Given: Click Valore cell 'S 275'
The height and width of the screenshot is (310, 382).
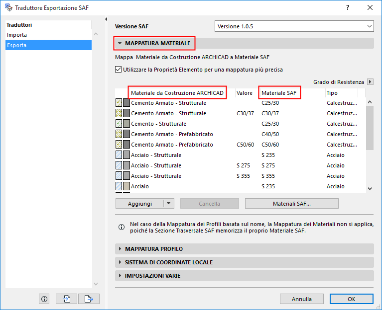Looking at the screenshot, I should tap(243, 165).
